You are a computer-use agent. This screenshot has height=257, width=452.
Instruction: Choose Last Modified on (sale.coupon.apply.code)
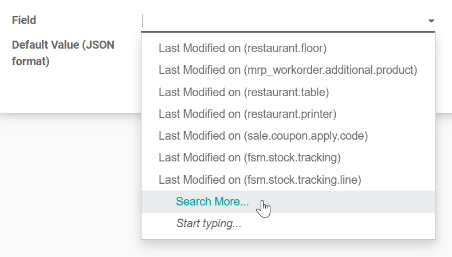(x=263, y=136)
